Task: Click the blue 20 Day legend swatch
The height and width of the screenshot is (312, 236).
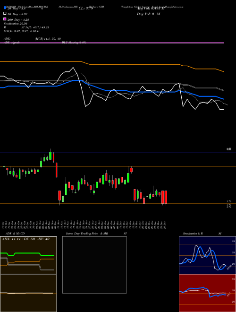Action: [x=5, y=8]
